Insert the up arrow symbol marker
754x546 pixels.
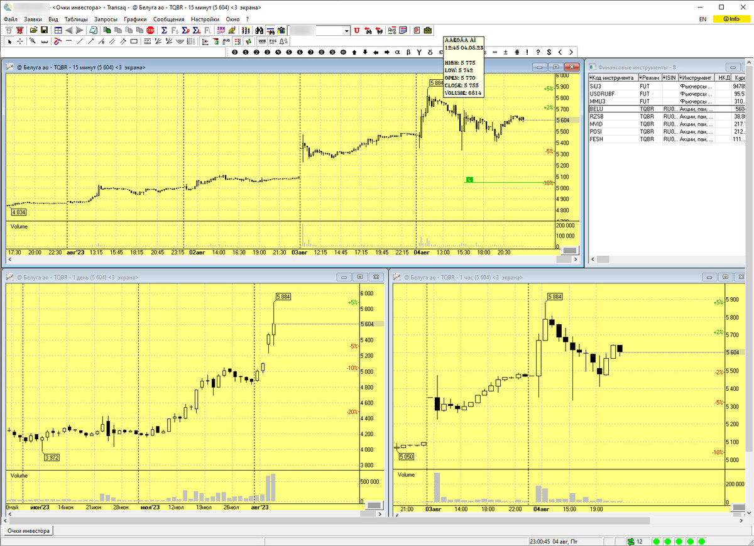coord(354,52)
